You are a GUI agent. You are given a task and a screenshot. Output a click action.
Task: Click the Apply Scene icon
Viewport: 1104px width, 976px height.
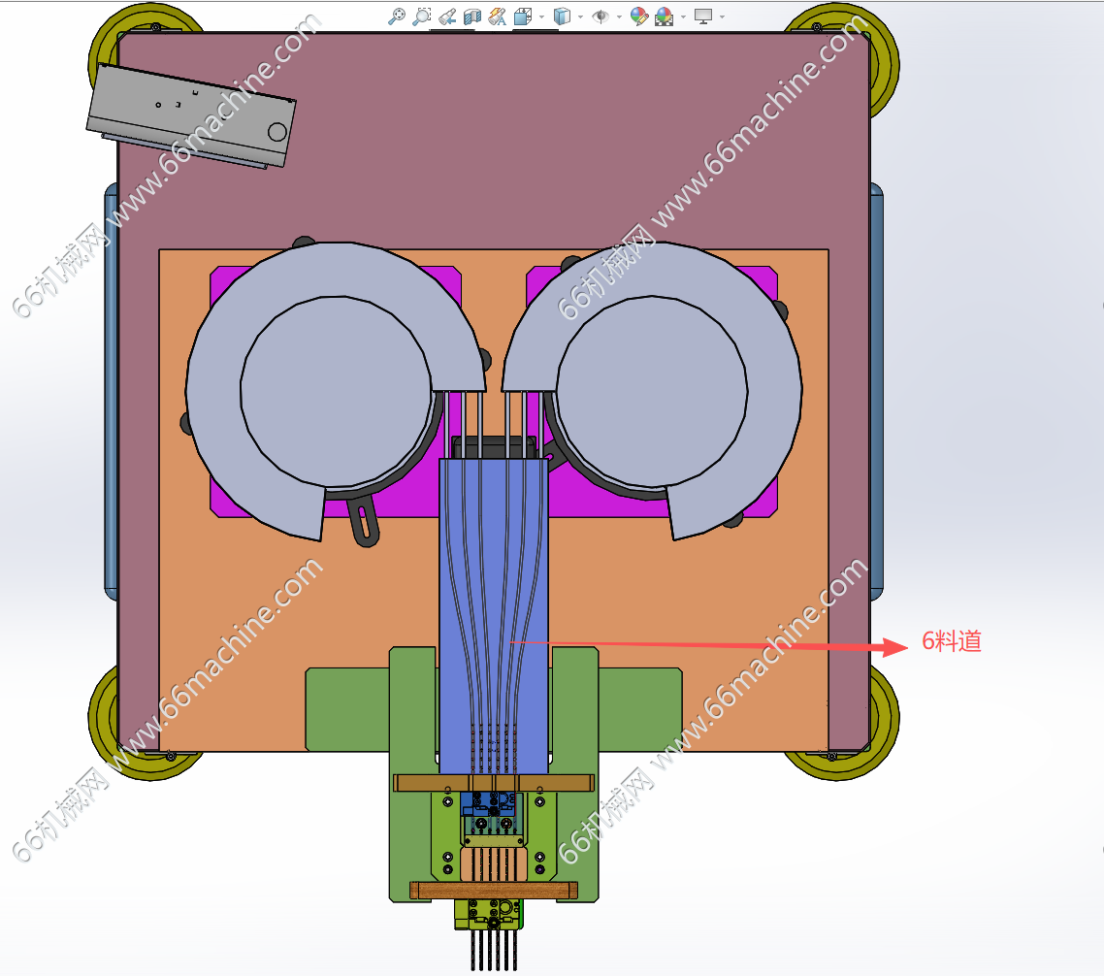[665, 16]
